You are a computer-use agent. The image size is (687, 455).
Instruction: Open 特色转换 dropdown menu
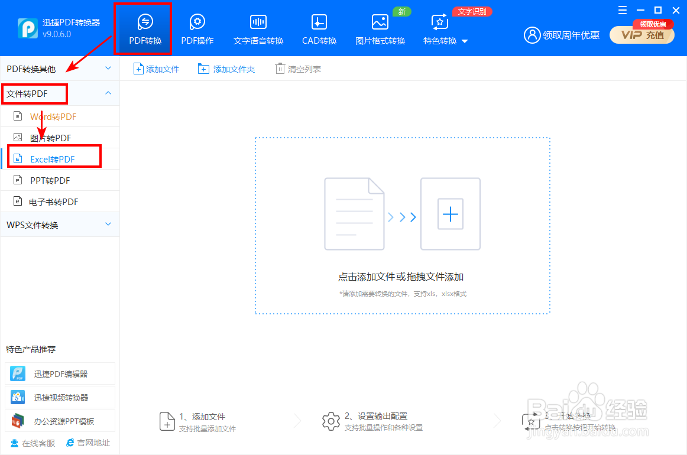coord(445,30)
